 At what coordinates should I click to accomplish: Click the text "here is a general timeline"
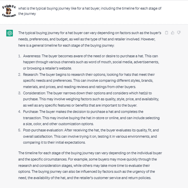38,45
